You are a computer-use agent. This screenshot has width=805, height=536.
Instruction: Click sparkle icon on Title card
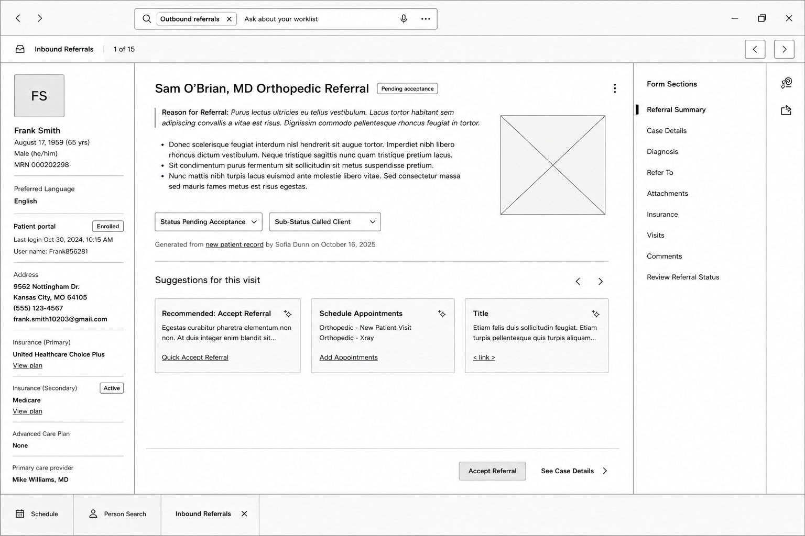pyautogui.click(x=595, y=314)
